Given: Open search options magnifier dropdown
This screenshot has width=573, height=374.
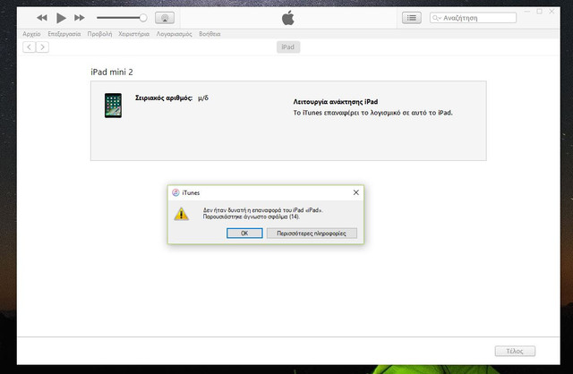Looking at the screenshot, I should click(437, 18).
